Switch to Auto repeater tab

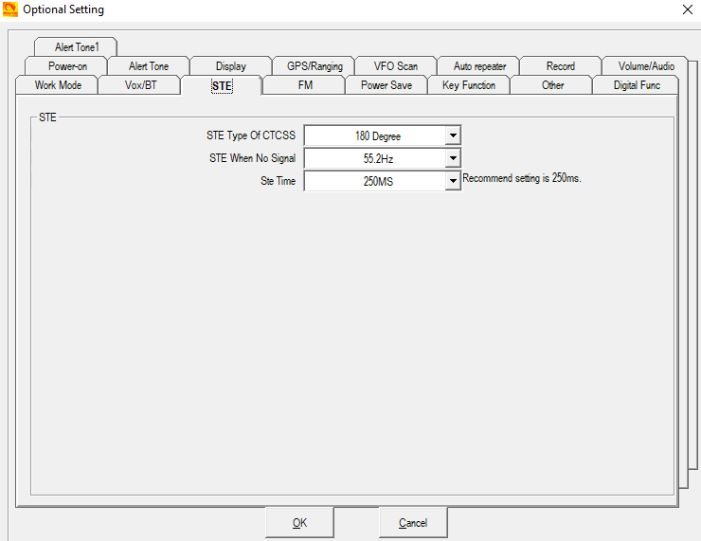(x=479, y=66)
